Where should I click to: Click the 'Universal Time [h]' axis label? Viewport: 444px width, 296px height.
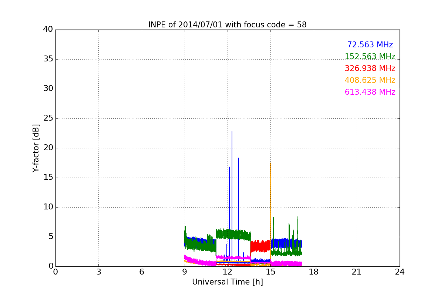click(227, 282)
